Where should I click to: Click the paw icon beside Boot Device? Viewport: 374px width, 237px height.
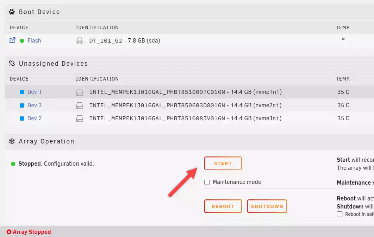12,12
